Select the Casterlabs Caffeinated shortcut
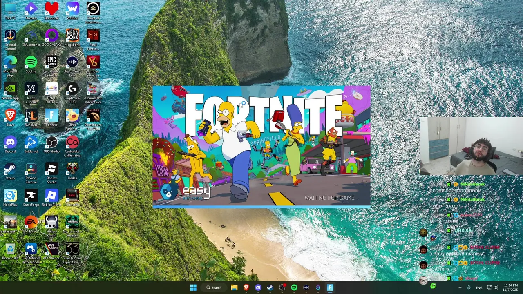This screenshot has width=523, height=294. pyautogui.click(x=72, y=147)
